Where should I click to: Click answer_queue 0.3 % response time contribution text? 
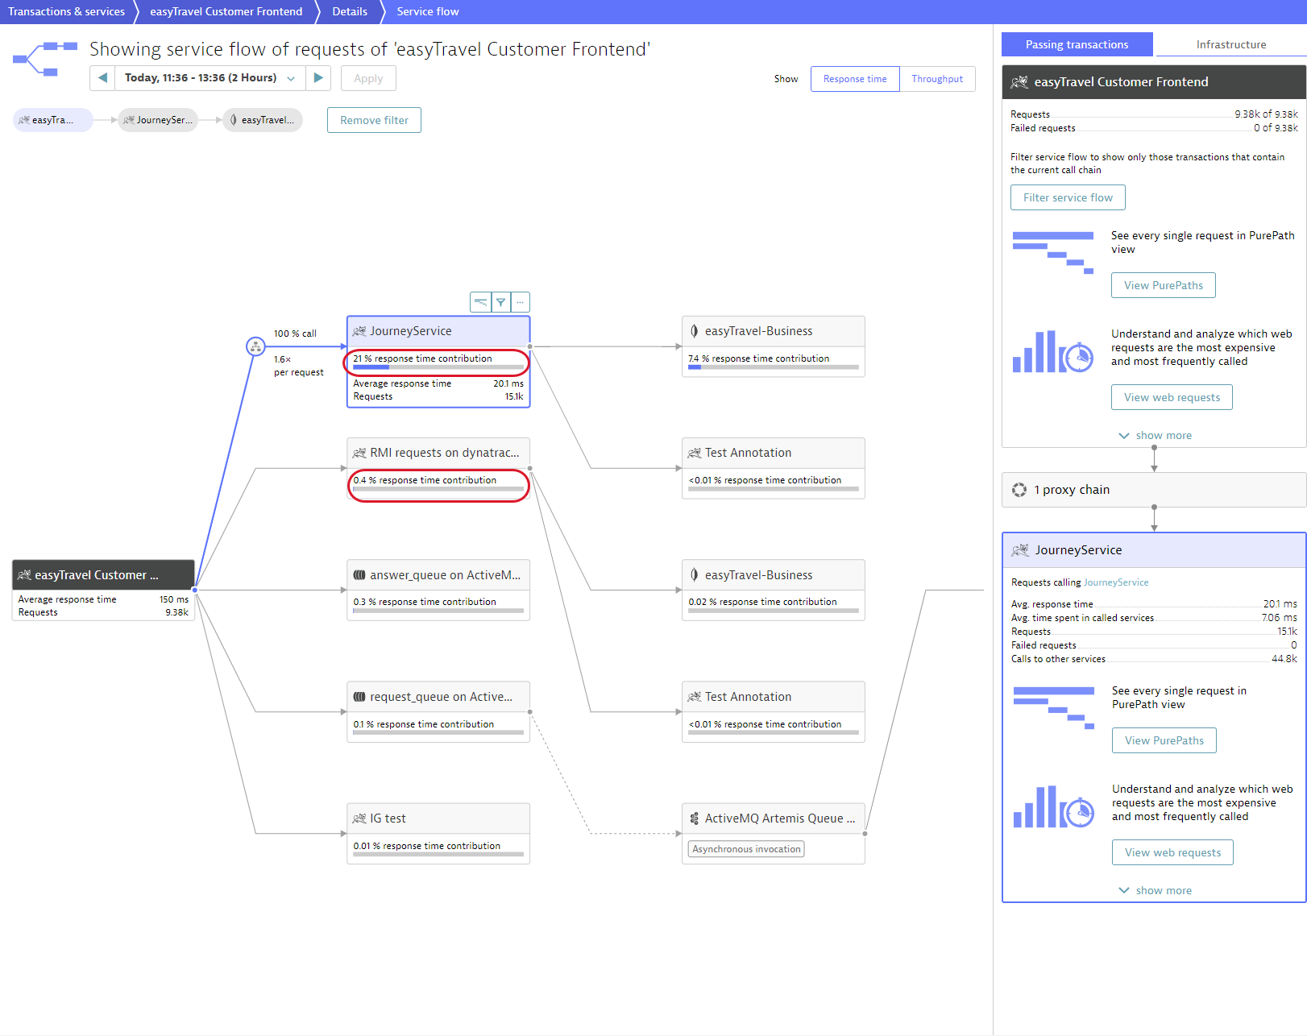tap(425, 602)
